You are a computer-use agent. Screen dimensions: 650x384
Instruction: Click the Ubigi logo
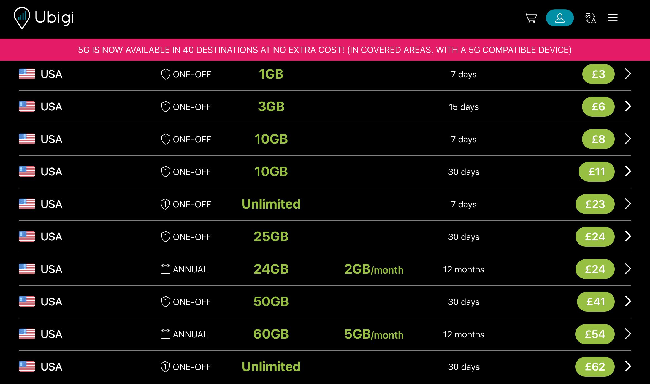(44, 18)
